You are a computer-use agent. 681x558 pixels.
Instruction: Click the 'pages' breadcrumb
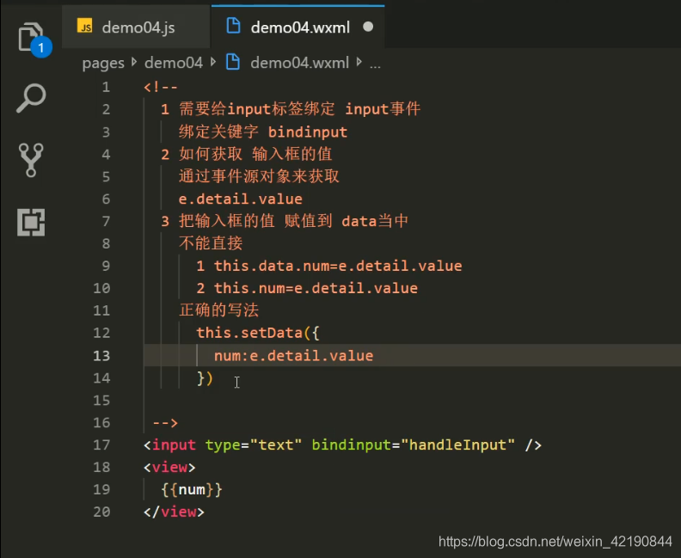[103, 63]
